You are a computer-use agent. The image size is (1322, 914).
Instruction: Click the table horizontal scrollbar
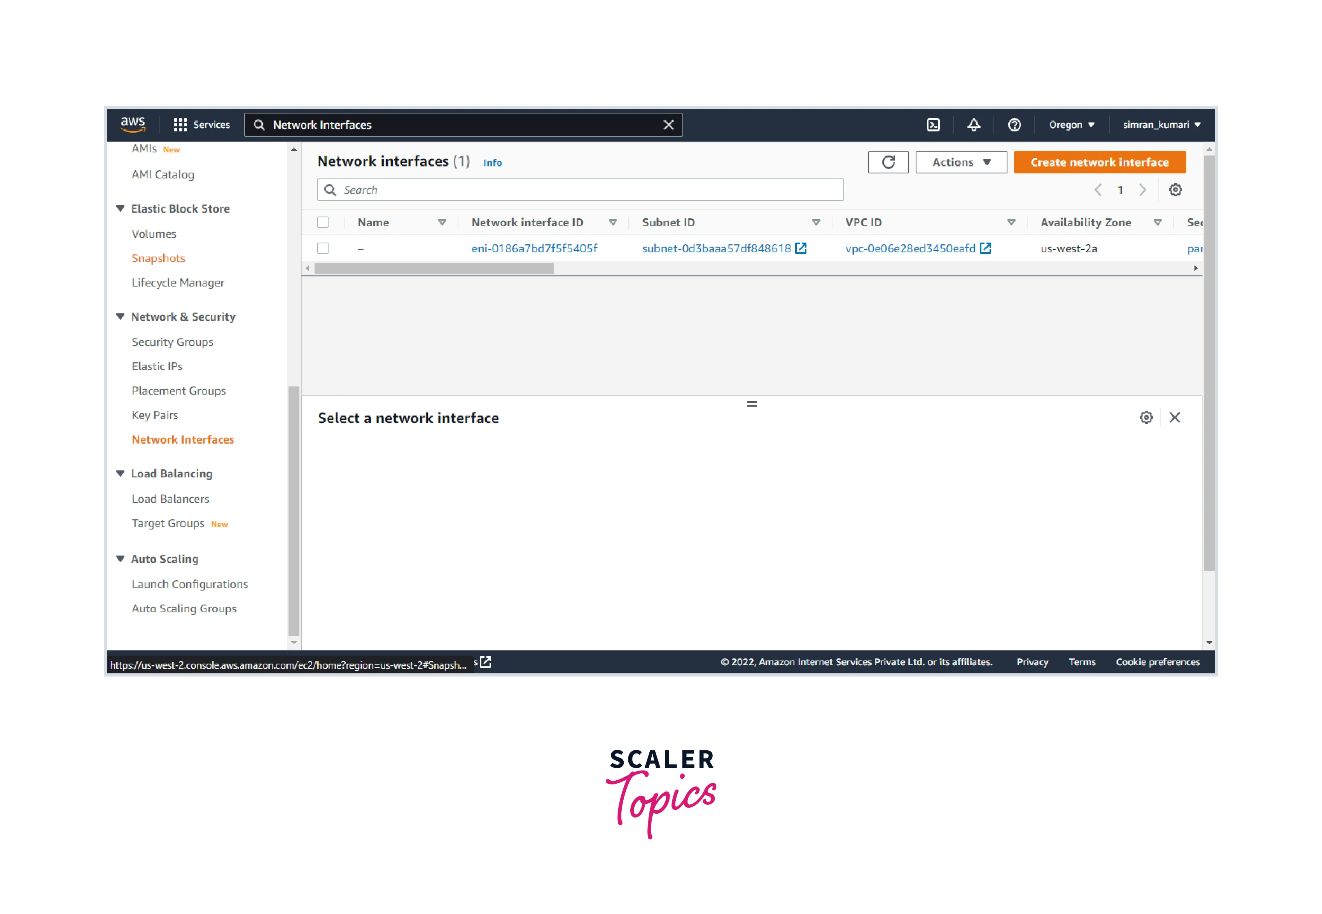pyautogui.click(x=434, y=269)
